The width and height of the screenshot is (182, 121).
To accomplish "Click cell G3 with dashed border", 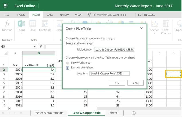I will pos(173,74).
